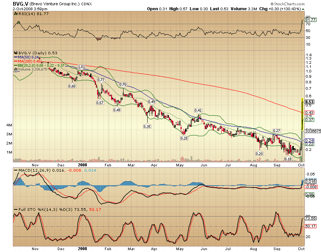321x252 pixels.
Task: Click the 'RSI(14) 81.77' legend text
Action: 33,14
